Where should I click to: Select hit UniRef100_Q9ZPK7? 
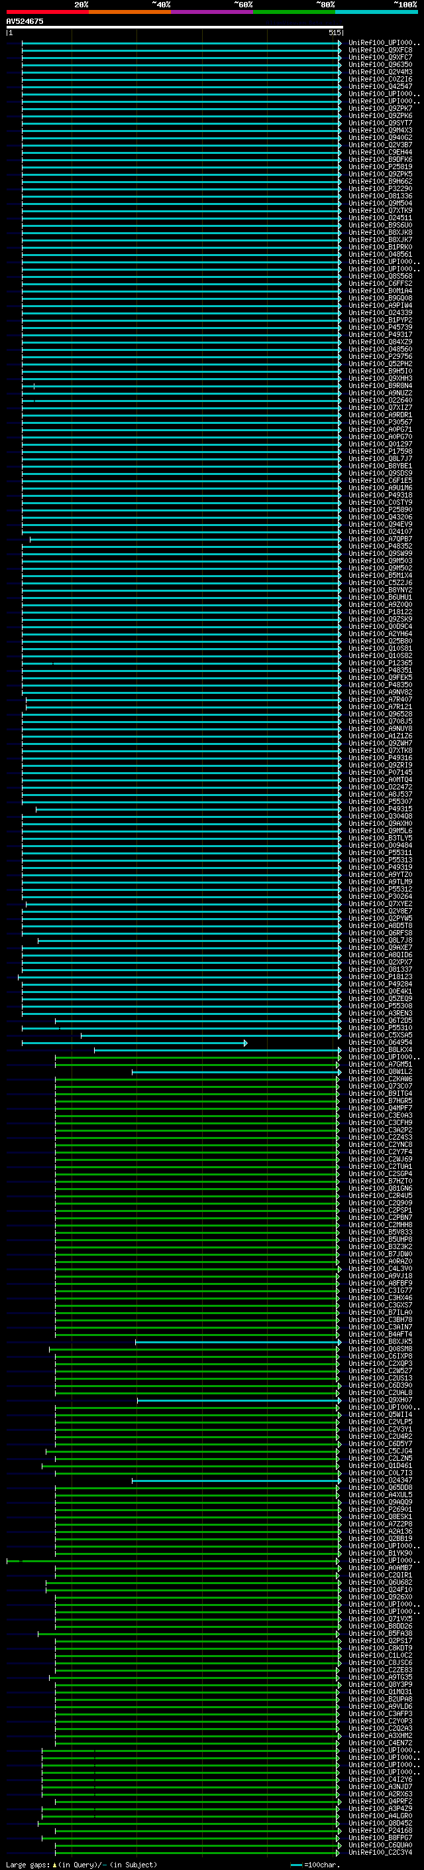[380, 108]
